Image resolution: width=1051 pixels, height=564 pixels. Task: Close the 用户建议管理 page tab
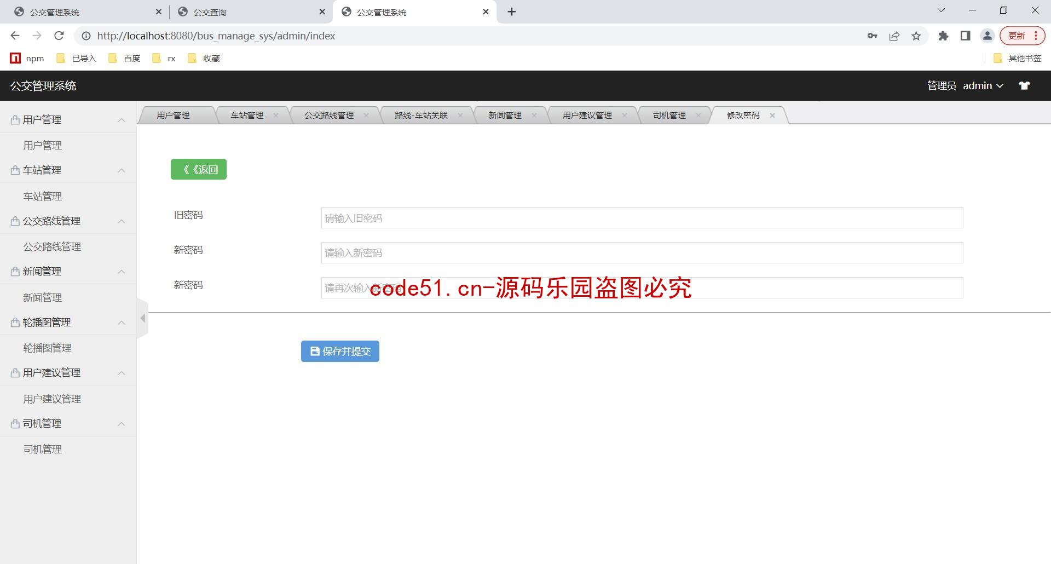point(625,115)
